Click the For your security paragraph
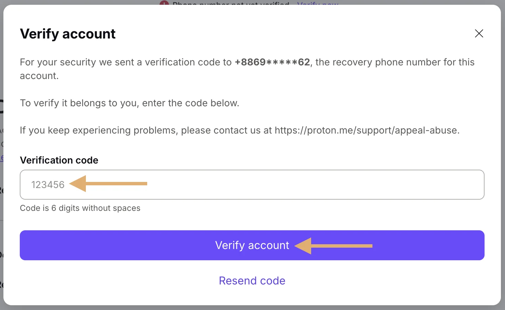Screen dimensions: 505x310 (x=247, y=69)
